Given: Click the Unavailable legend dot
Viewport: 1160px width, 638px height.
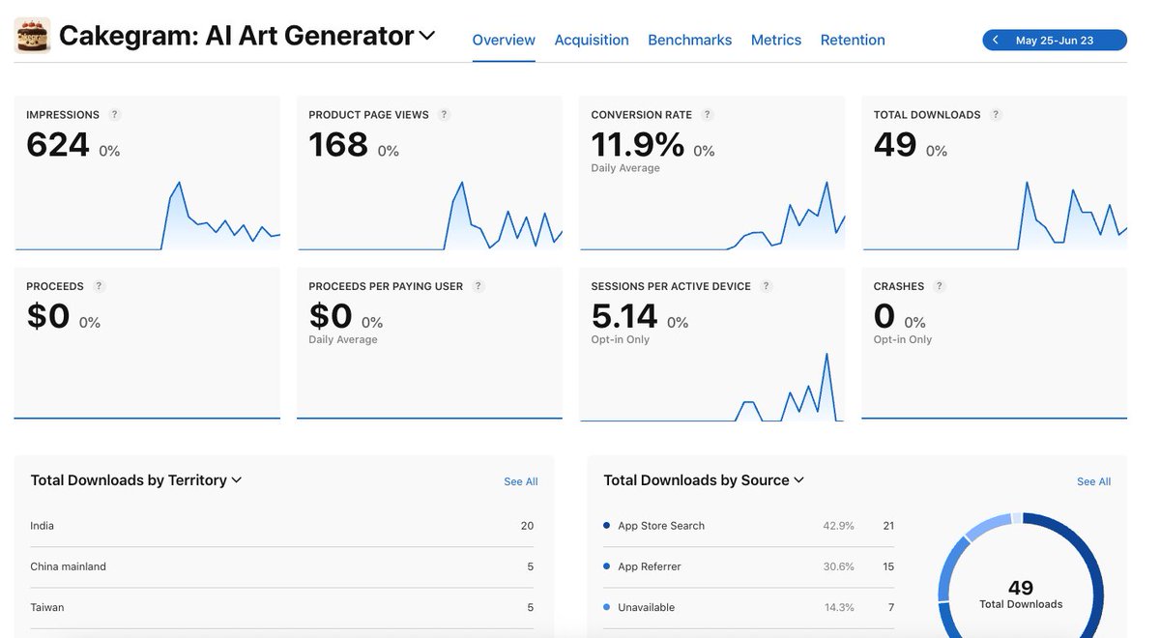Looking at the screenshot, I should click(x=607, y=607).
